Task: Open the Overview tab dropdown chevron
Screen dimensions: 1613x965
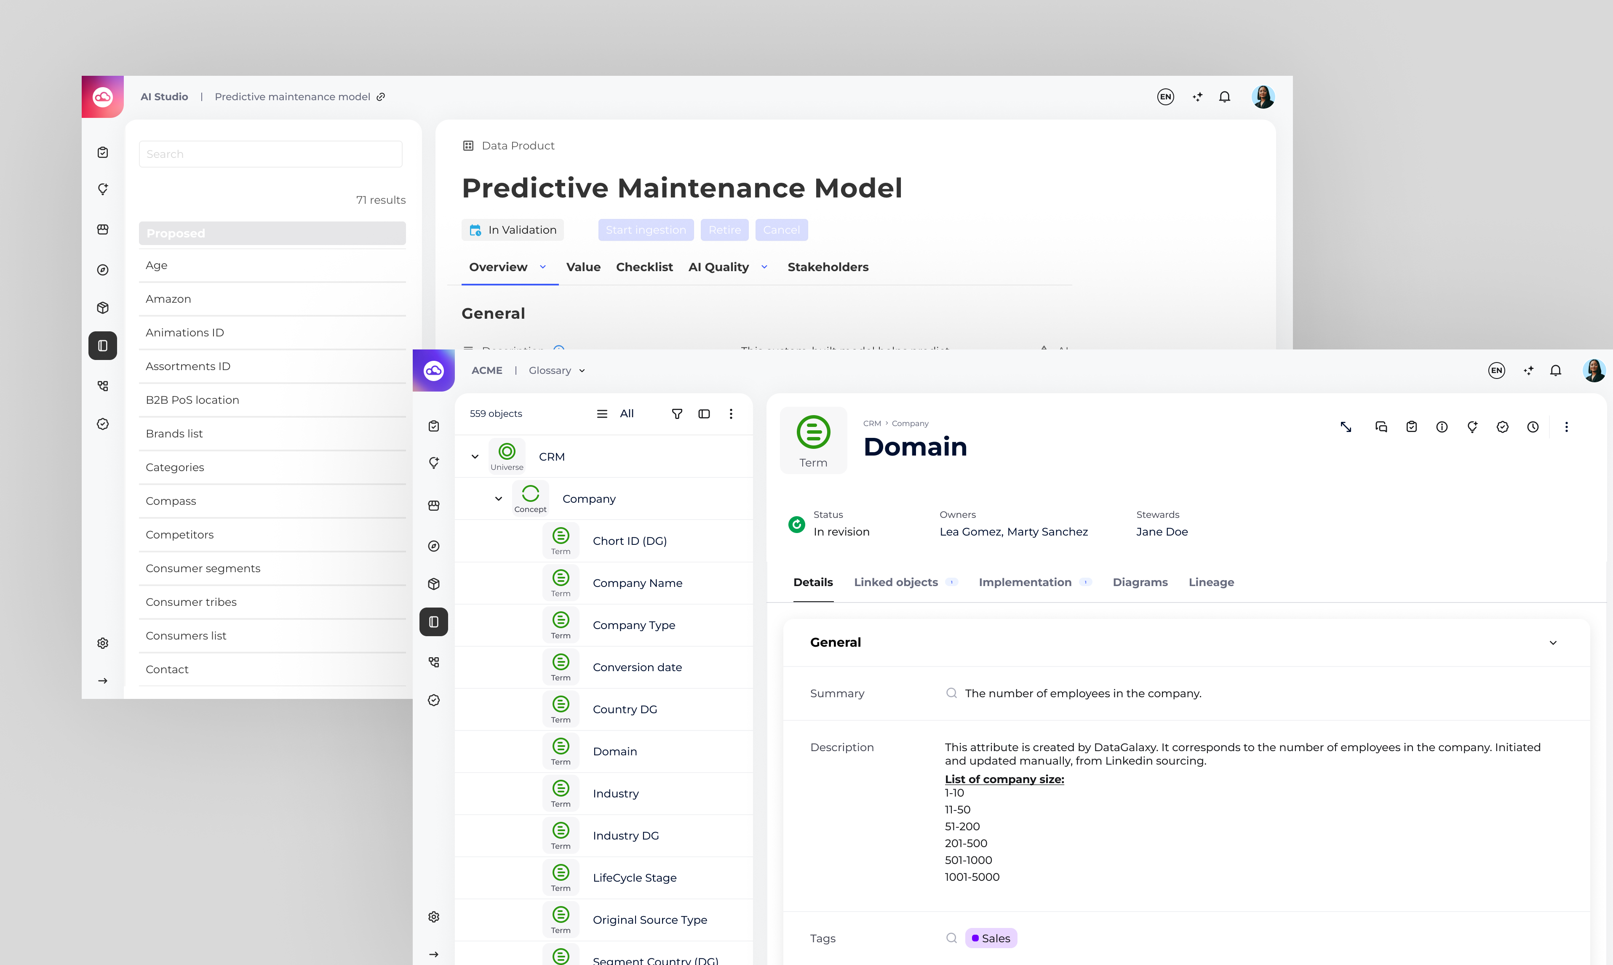Action: [543, 267]
